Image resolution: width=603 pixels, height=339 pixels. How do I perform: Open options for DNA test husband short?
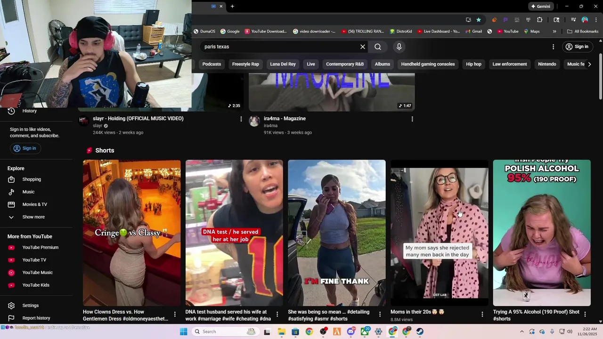[x=277, y=314]
